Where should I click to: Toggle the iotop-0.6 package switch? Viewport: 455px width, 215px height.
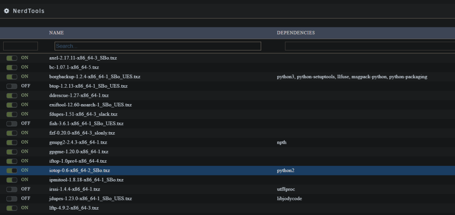click(12, 170)
